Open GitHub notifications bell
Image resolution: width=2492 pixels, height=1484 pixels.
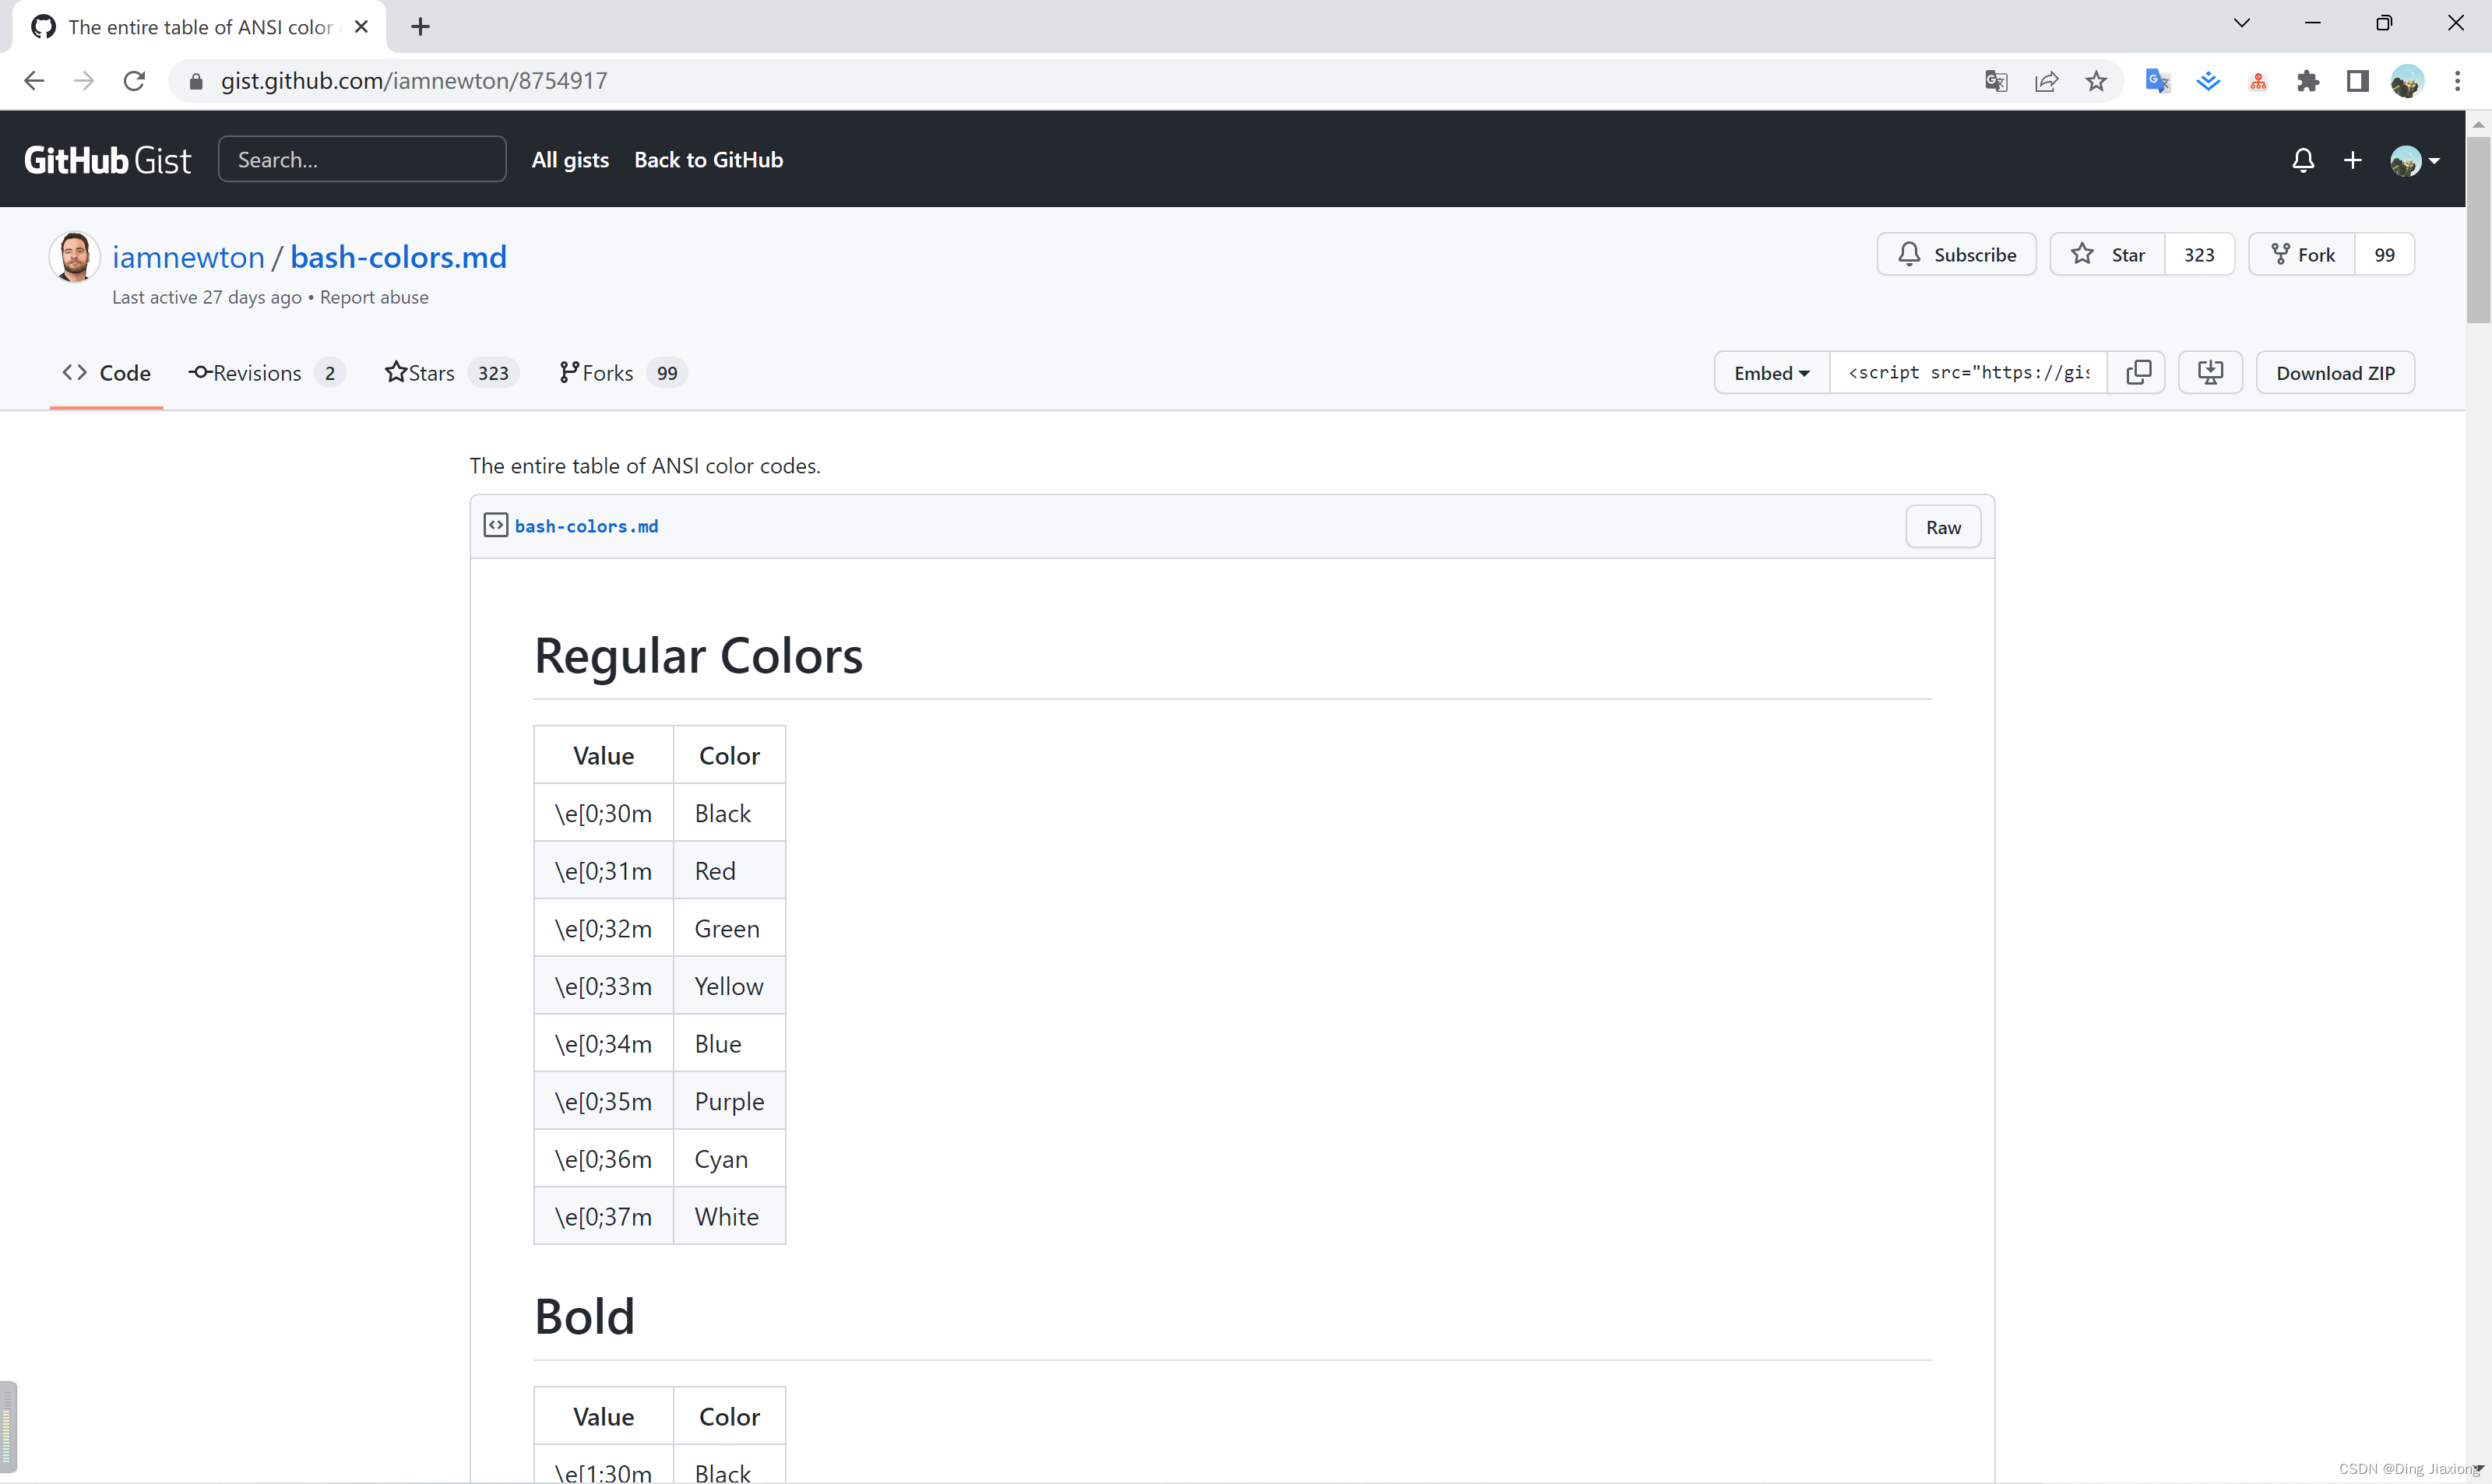click(2303, 160)
